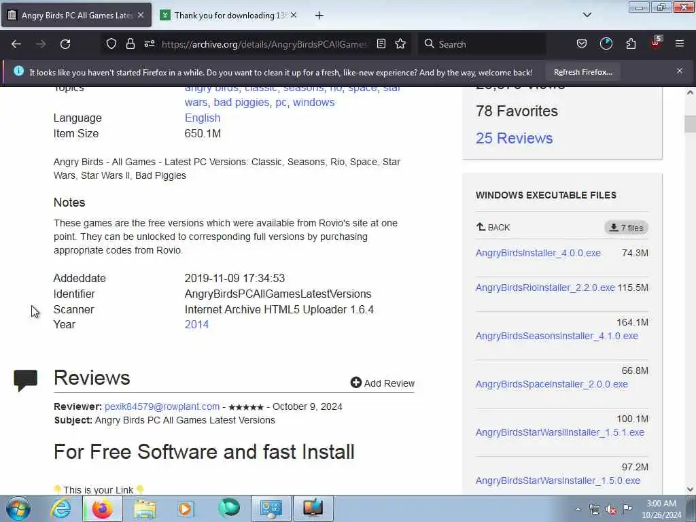Open the 2014 year link
Image resolution: width=696 pixels, height=522 pixels.
click(x=196, y=324)
